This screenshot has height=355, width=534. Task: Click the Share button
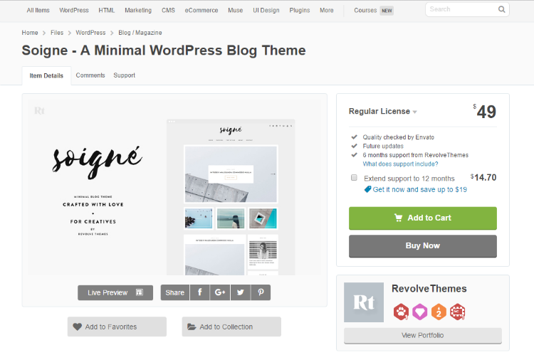pos(175,292)
